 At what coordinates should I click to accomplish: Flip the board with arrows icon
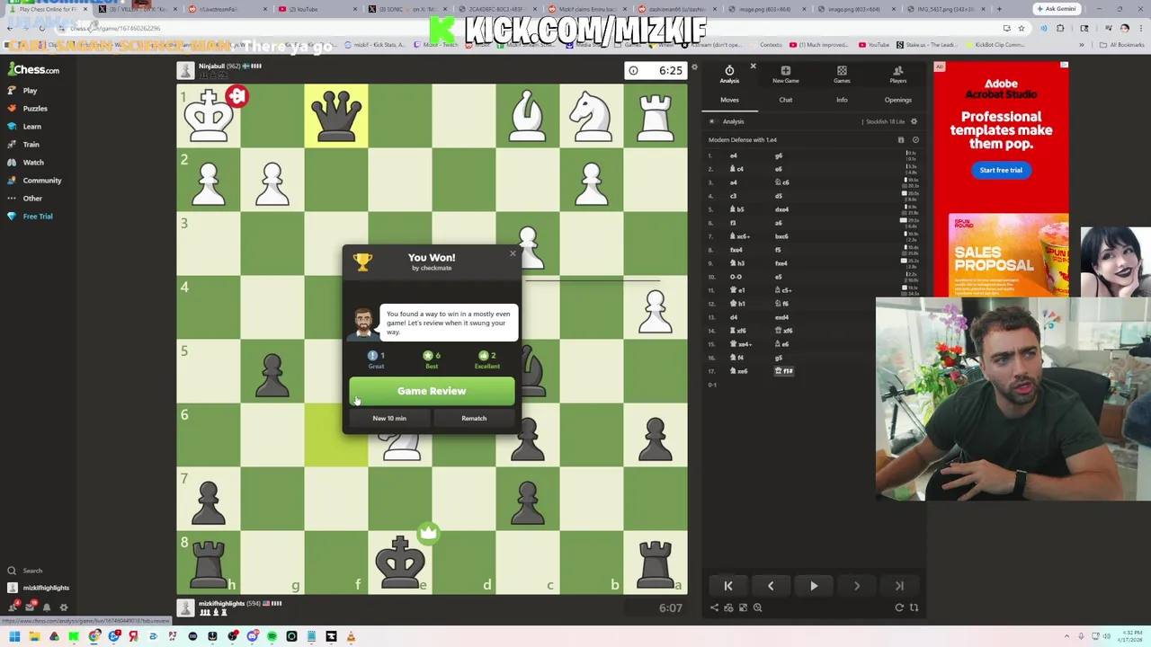(914, 607)
